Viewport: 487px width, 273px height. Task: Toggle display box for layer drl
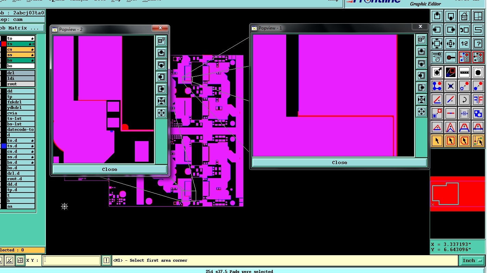pyautogui.click(x=3, y=73)
